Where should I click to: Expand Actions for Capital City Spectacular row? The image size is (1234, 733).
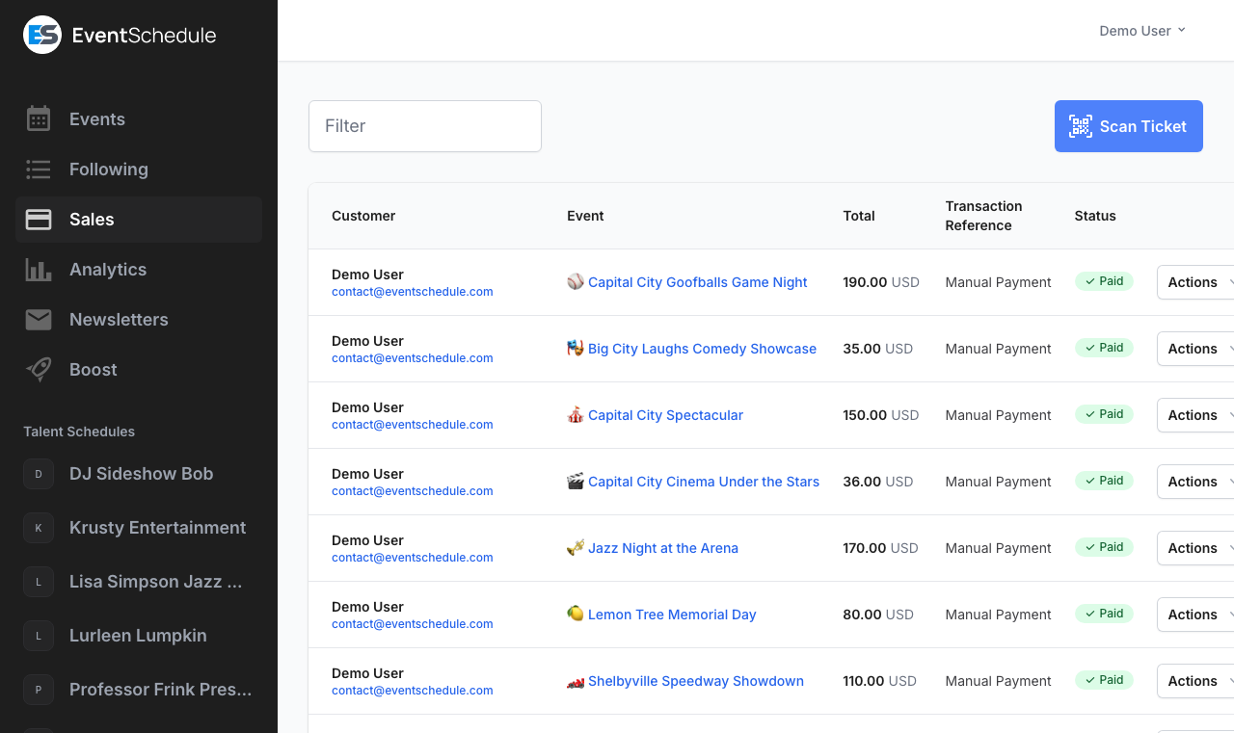tap(1194, 415)
